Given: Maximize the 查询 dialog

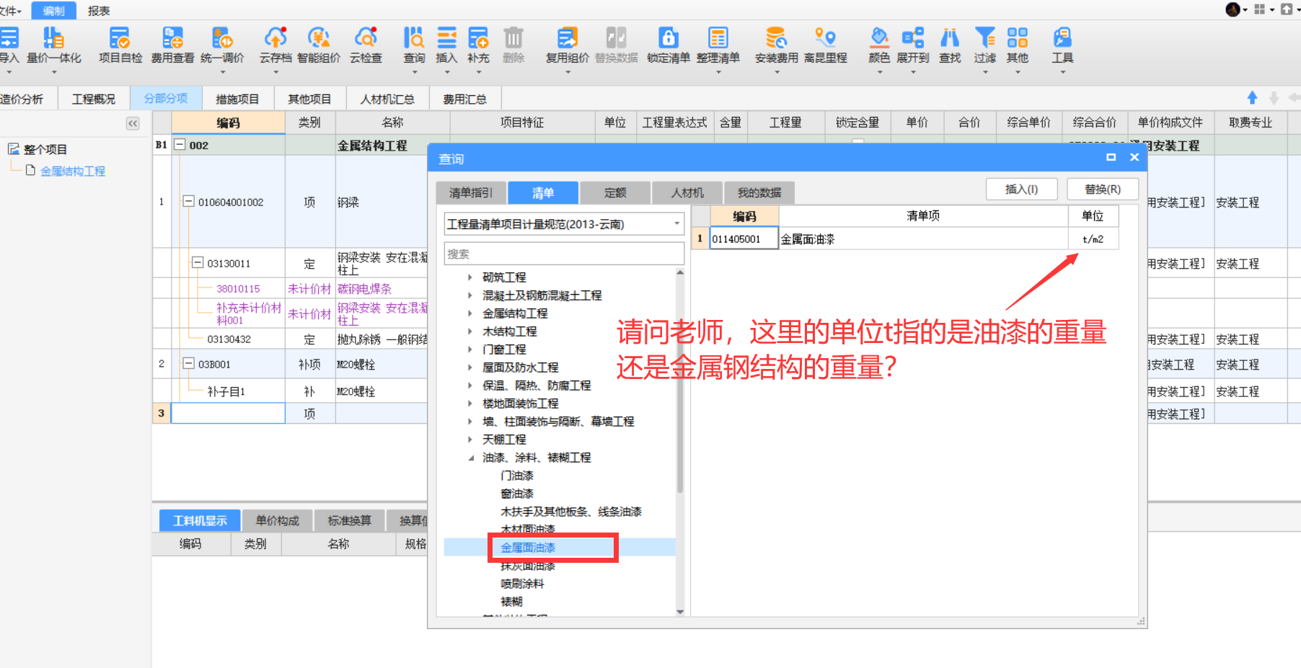Looking at the screenshot, I should click(1111, 157).
